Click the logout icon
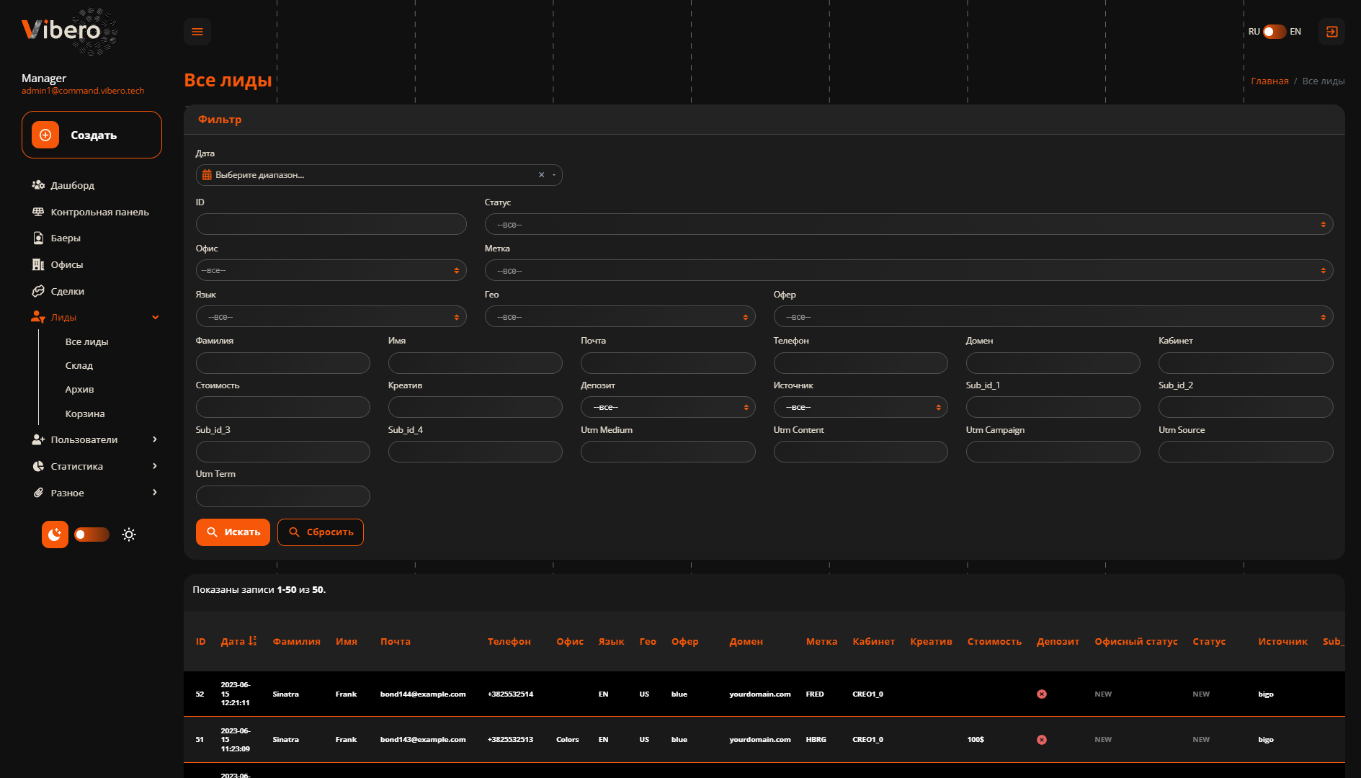 point(1331,32)
